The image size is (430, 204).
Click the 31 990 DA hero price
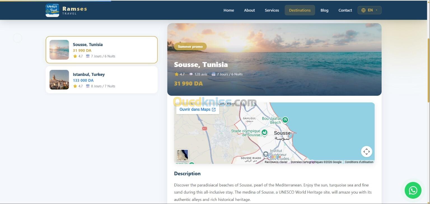click(x=188, y=83)
